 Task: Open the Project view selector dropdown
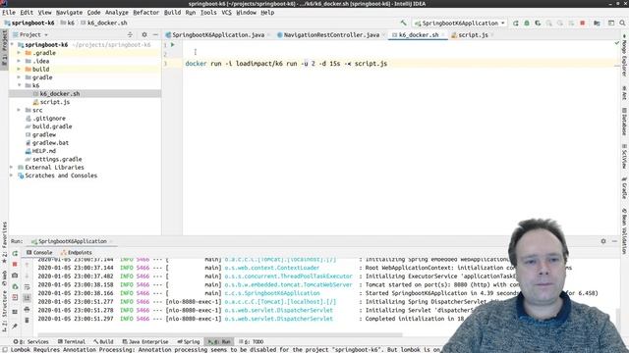(30, 35)
